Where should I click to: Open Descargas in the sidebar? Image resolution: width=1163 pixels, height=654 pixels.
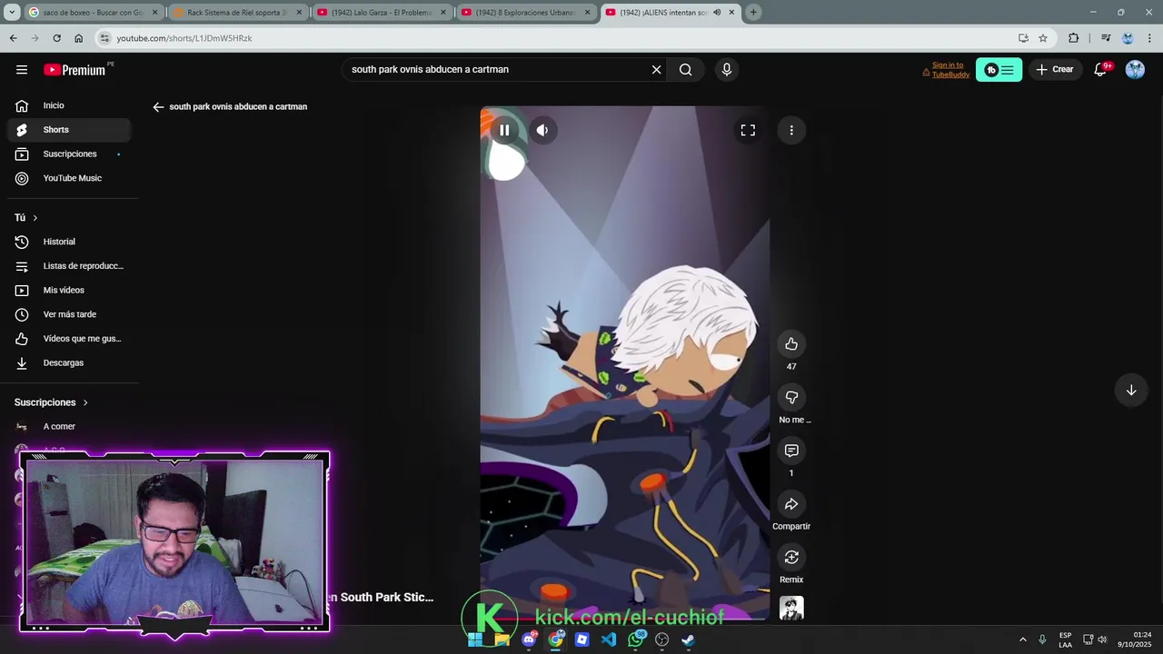tap(69, 363)
